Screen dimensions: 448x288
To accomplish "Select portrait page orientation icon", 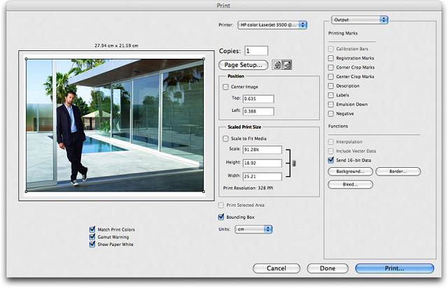I will click(277, 65).
